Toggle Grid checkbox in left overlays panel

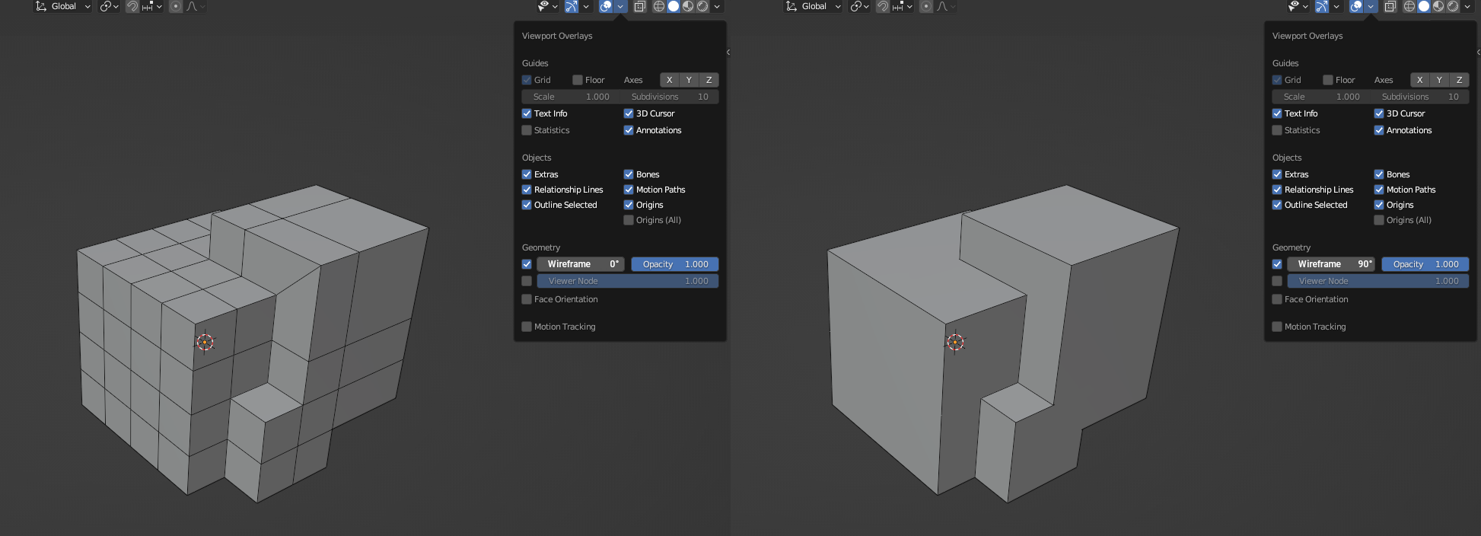coord(527,80)
